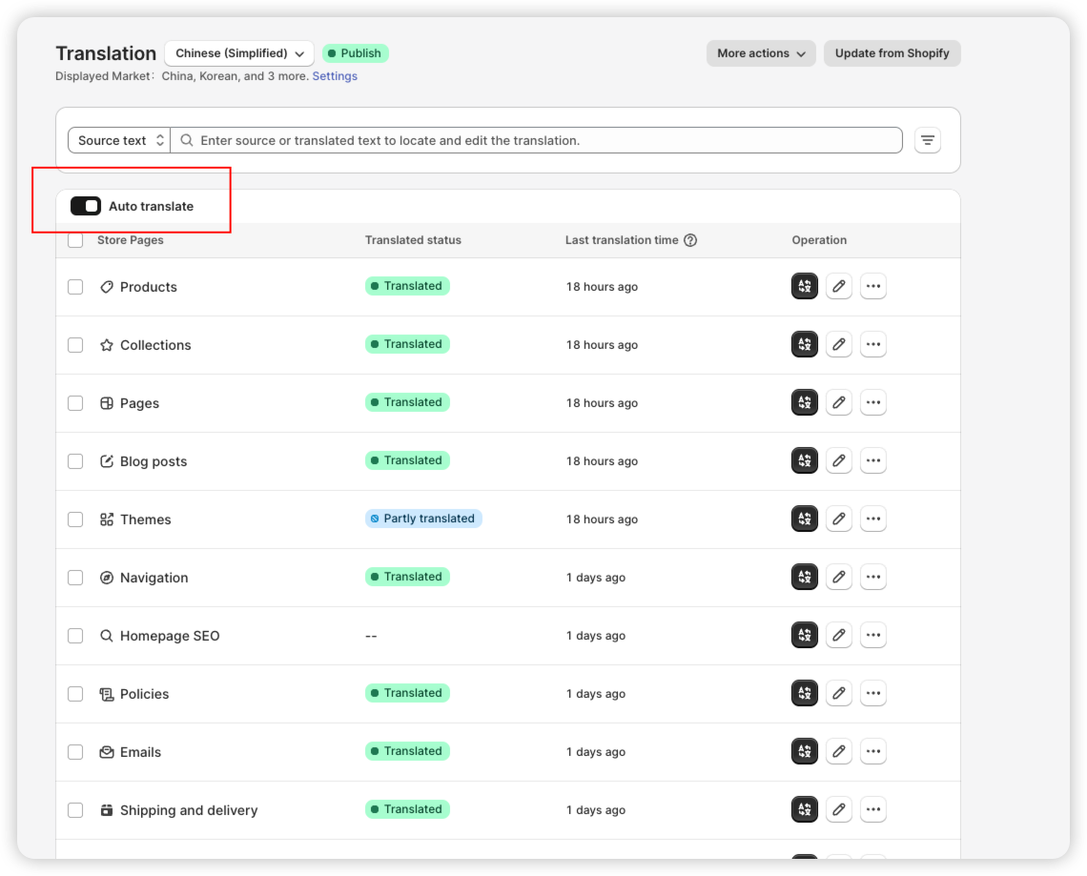Click the translate icon for Products row

804,286
